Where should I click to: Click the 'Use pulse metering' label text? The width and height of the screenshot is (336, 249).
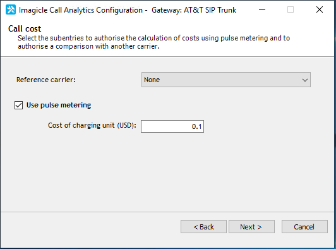tap(59, 105)
